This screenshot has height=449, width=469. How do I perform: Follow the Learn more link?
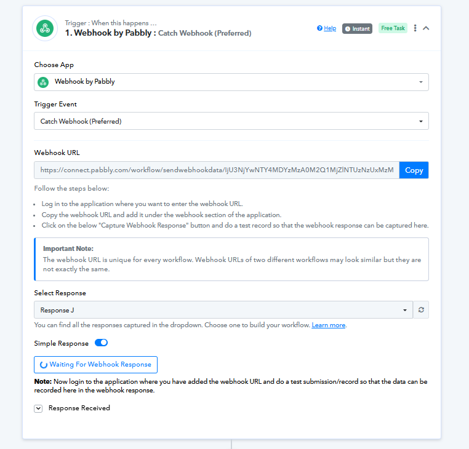click(329, 325)
